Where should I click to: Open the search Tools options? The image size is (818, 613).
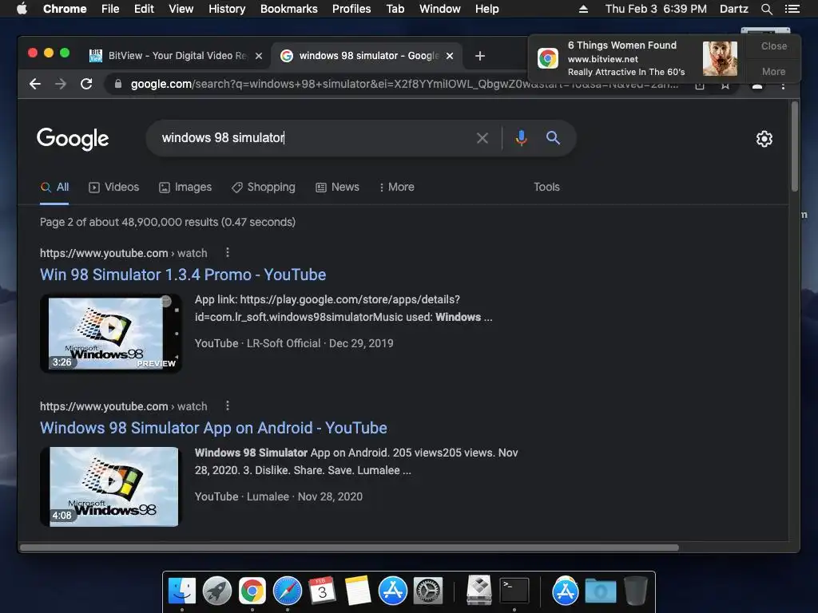point(546,187)
